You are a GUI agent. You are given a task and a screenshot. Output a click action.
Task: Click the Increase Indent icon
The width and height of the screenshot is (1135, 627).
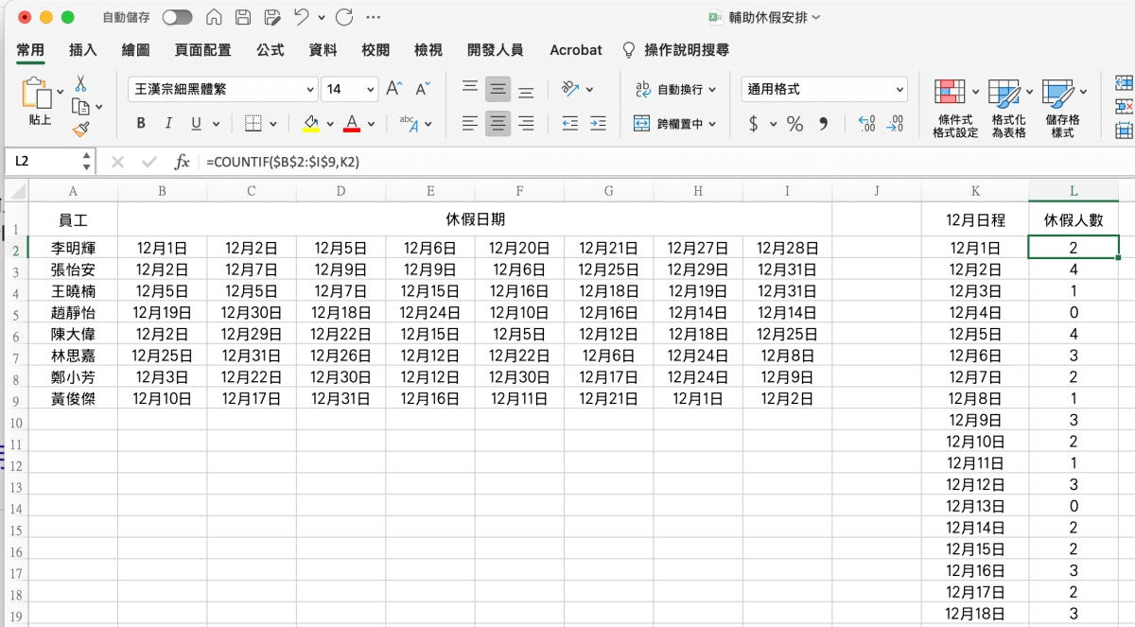pos(598,123)
